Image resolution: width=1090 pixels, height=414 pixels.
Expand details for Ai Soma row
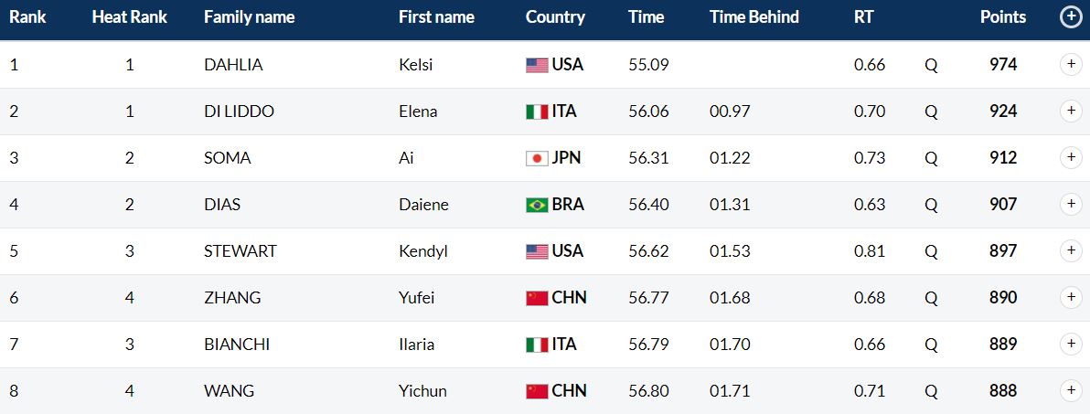point(1071,158)
